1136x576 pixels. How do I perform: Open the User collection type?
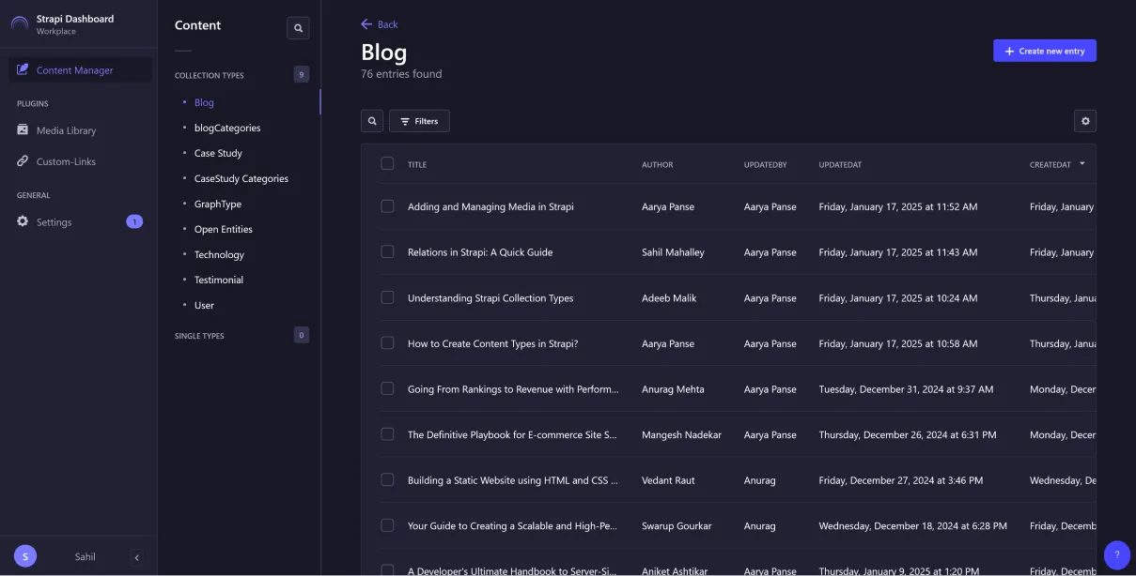(x=204, y=305)
